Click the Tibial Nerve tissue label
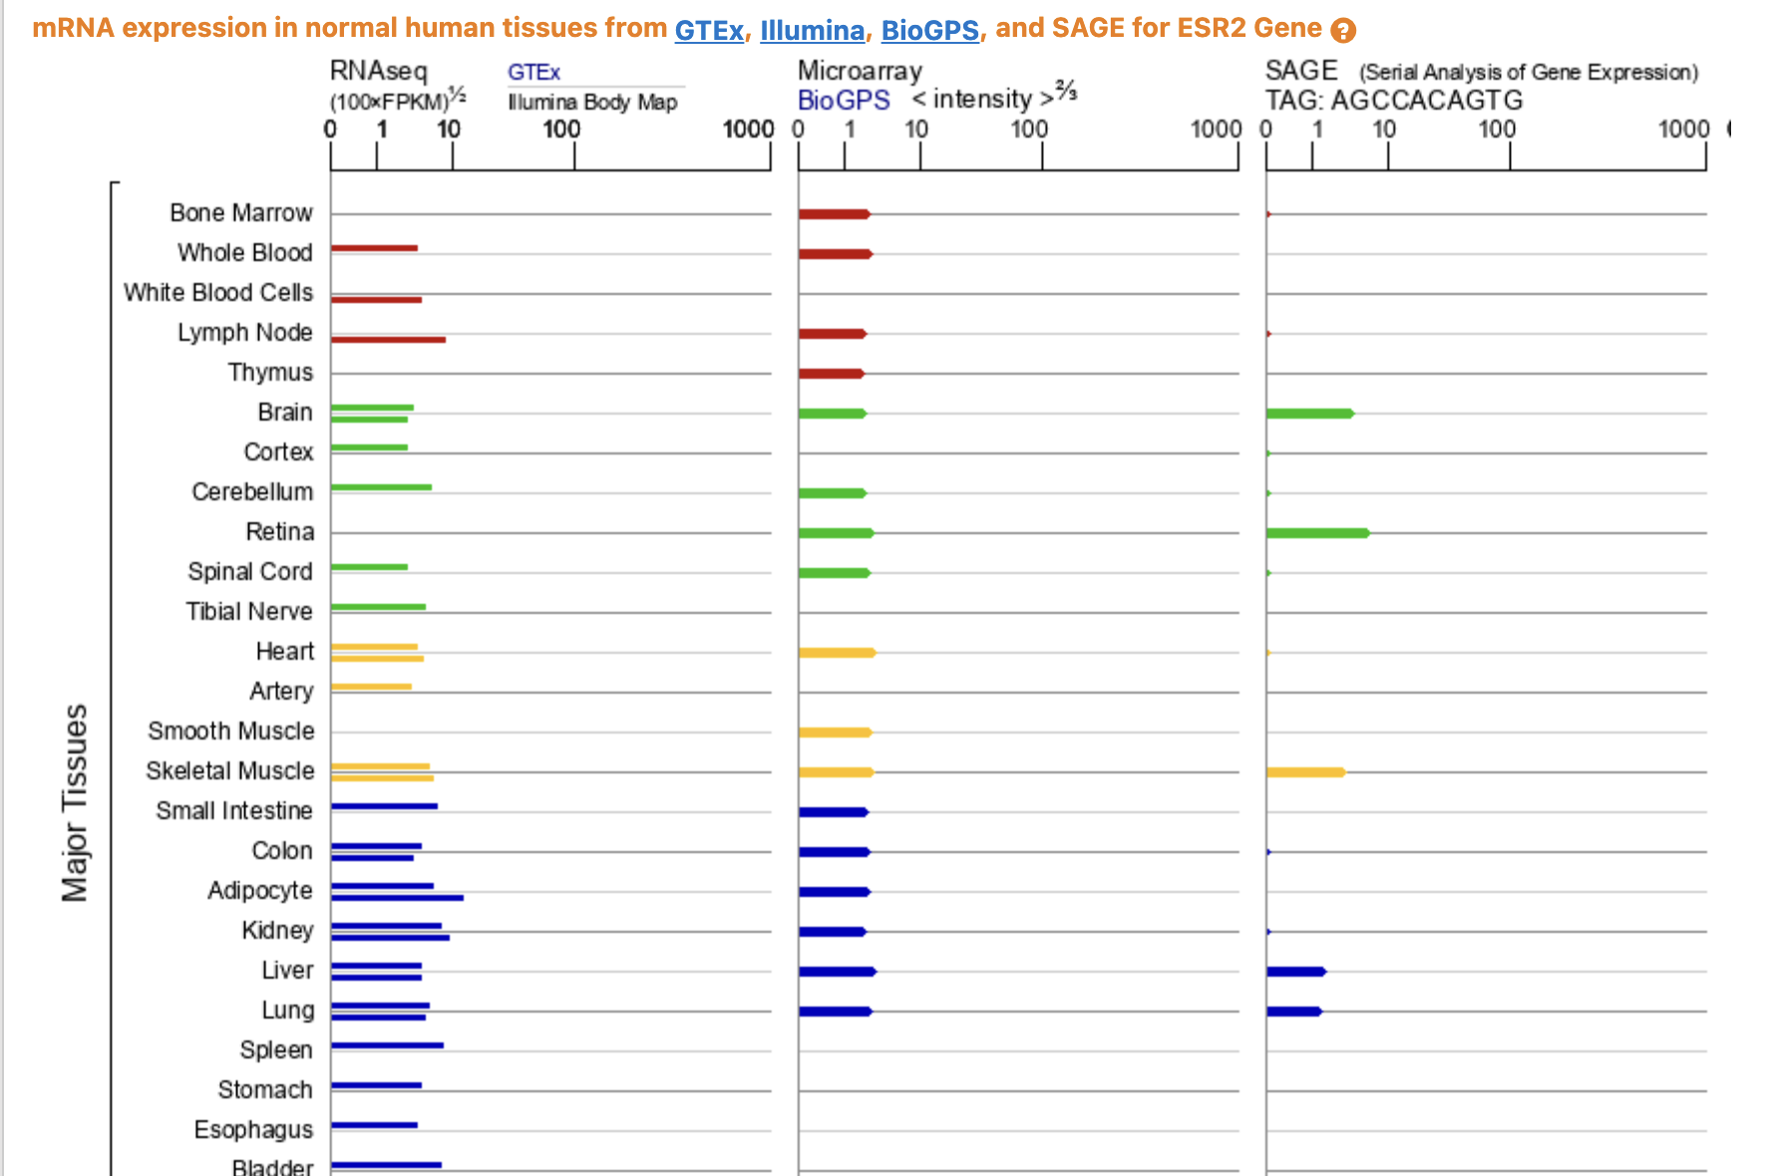 tap(249, 612)
